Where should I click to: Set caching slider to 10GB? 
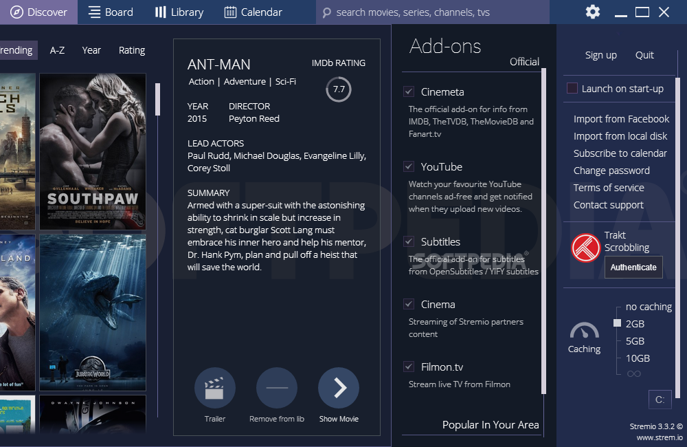[x=638, y=358]
